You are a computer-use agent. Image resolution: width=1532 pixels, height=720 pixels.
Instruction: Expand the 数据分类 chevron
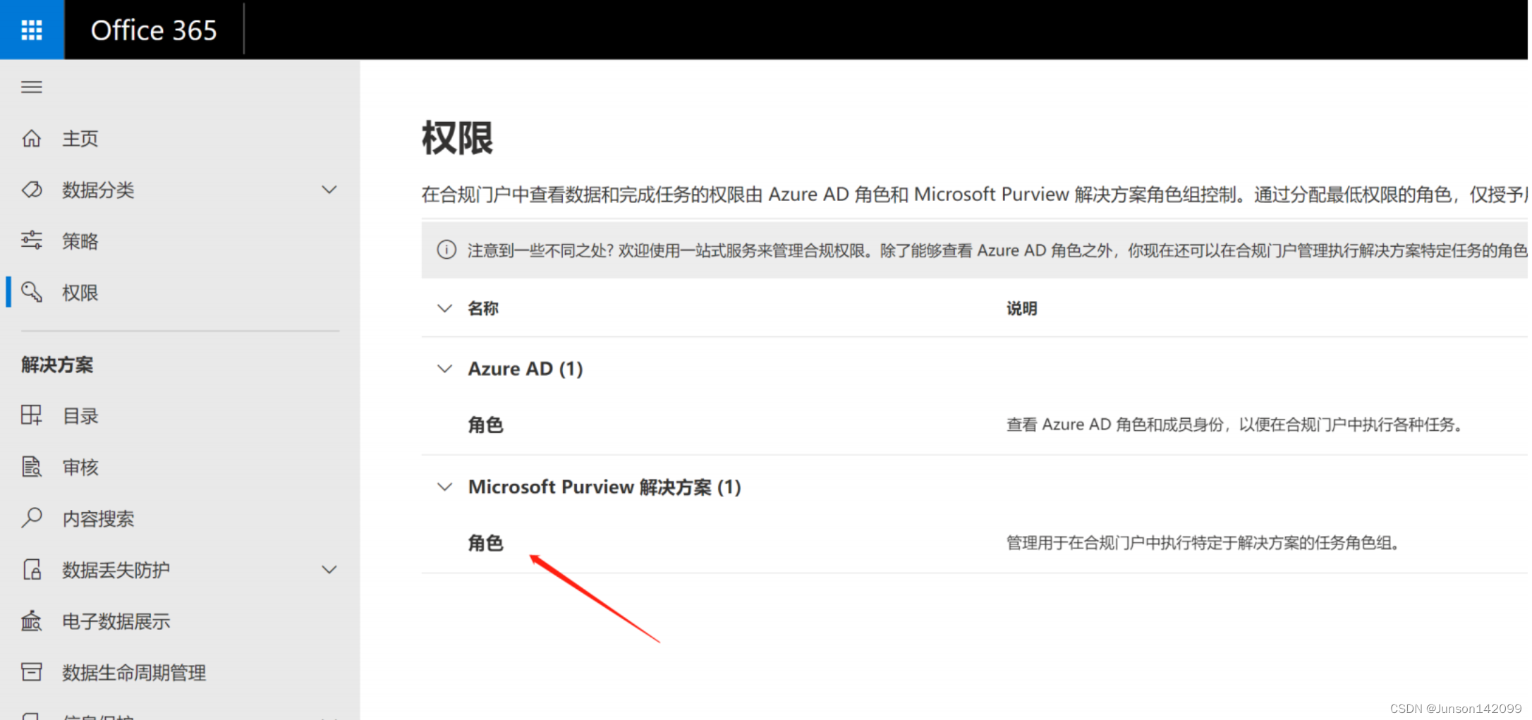click(329, 190)
